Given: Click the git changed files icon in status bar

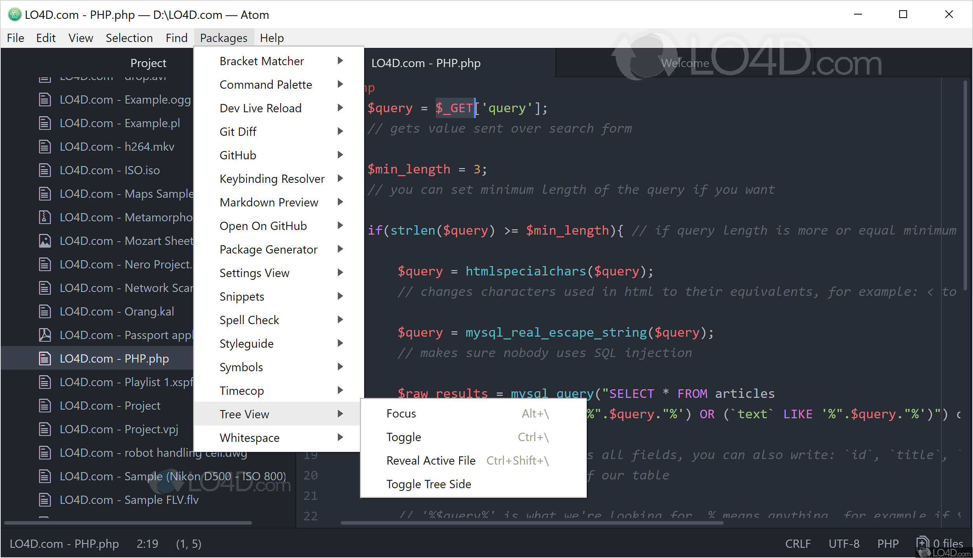Looking at the screenshot, I should (922, 543).
